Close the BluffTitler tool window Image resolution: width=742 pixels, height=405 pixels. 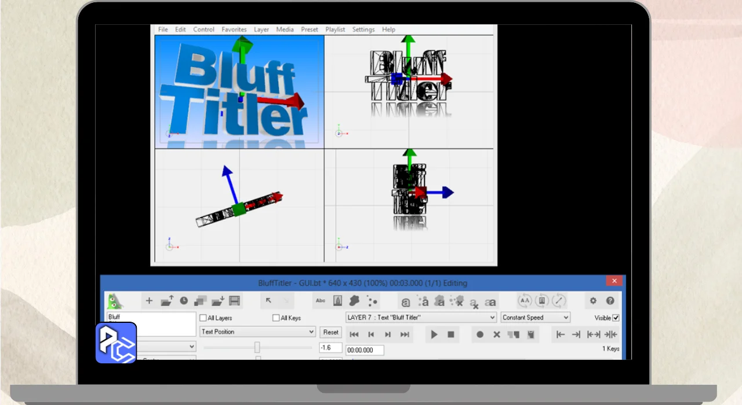(x=614, y=281)
